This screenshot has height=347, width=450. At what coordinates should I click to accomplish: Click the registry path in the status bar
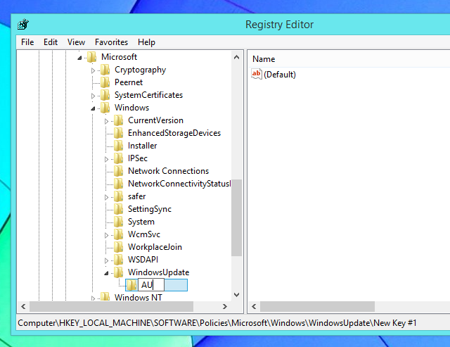[x=217, y=323]
